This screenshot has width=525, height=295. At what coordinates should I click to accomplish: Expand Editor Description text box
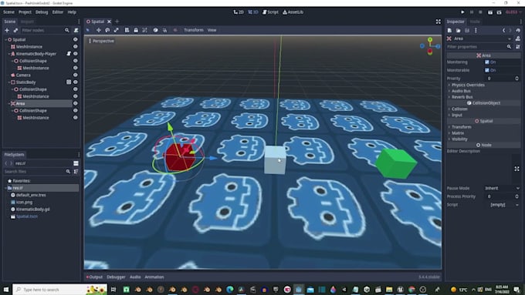click(517, 169)
